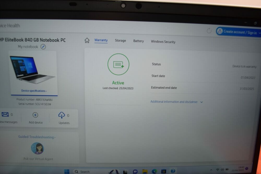The height and width of the screenshot is (174, 261).
Task: Open File Explorer from the taskbar
Action: tap(145, 171)
